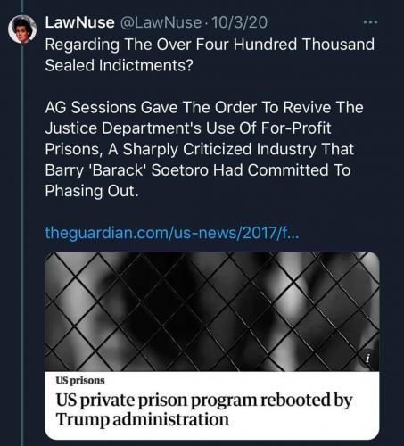
Task: Click the "For-Profit" phrase in tweet
Action: click(x=296, y=128)
